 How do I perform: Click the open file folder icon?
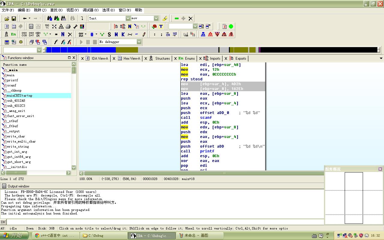[x=7, y=19]
